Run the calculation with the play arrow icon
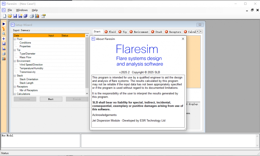This screenshot has height=156, width=260. (4, 24)
